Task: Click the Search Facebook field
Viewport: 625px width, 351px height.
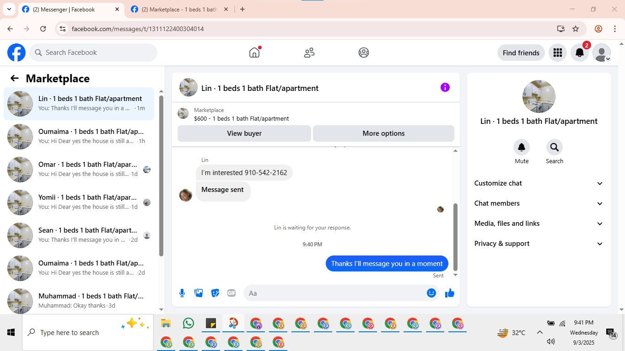Action: tap(93, 53)
